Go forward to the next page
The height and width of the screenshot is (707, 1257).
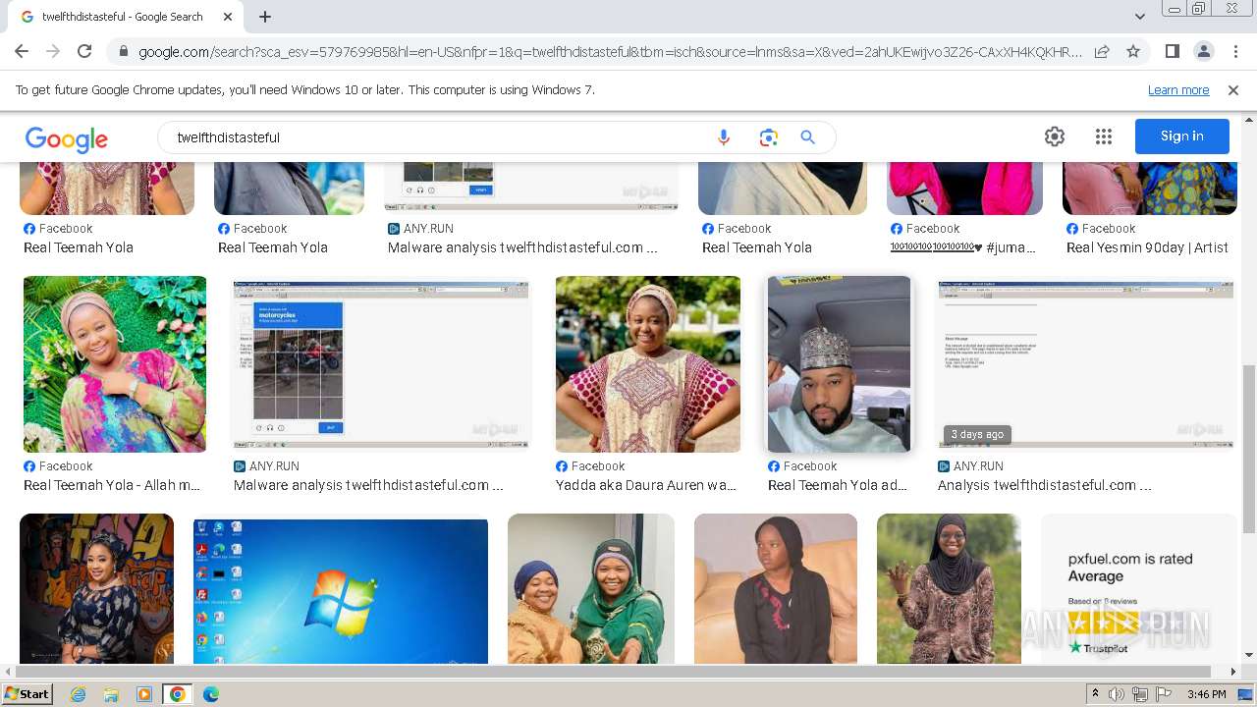click(x=53, y=51)
